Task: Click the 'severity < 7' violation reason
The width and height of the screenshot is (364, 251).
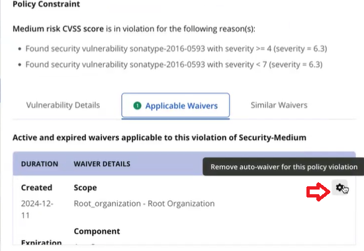Action: click(174, 65)
